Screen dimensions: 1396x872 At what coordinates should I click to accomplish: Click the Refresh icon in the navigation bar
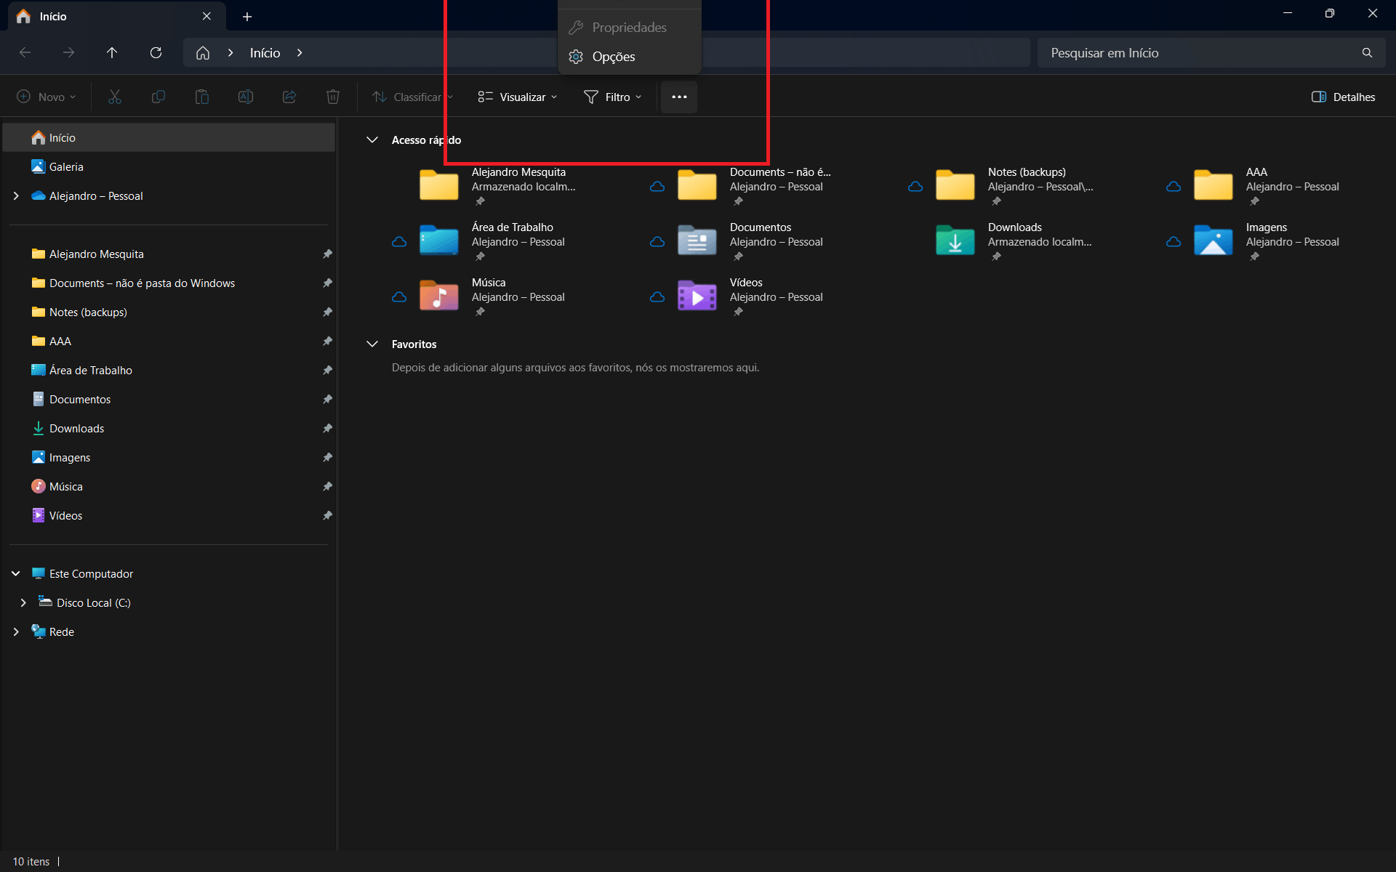coord(156,52)
